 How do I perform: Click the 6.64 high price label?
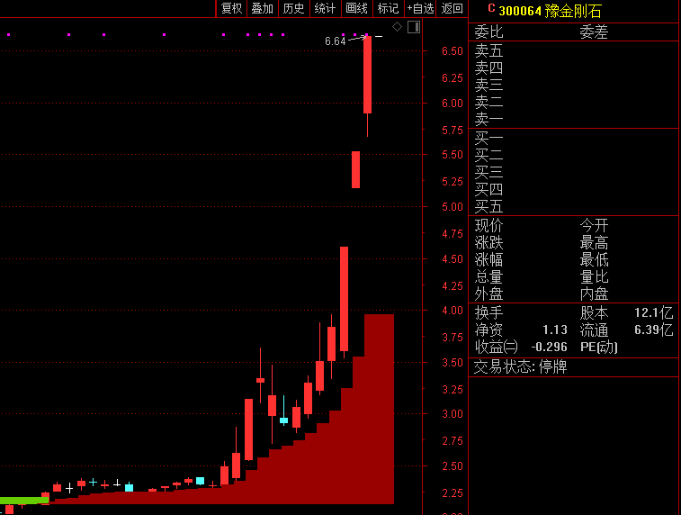click(x=336, y=41)
